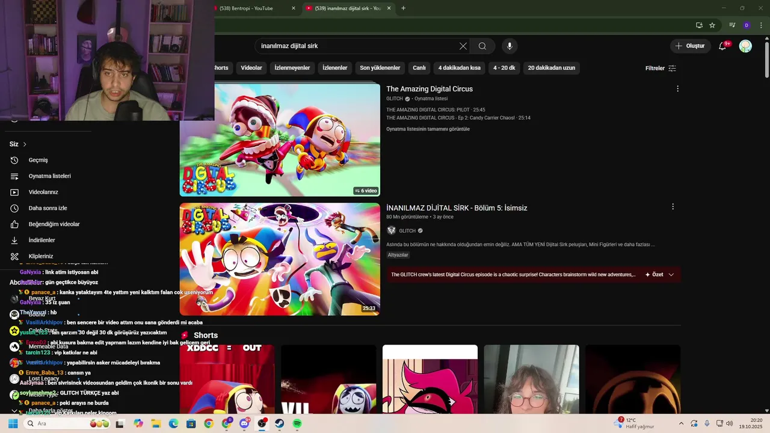Viewport: 770px width, 433px height.
Task: Open options for The Amazing Digital Circus playlist
Action: 677,89
